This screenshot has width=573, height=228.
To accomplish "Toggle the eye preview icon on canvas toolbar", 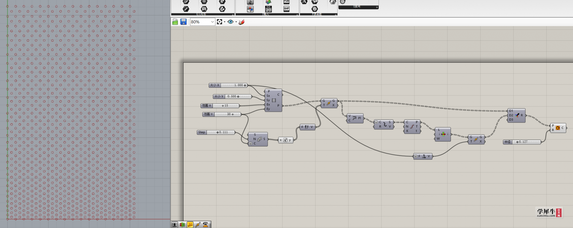I will click(x=231, y=22).
